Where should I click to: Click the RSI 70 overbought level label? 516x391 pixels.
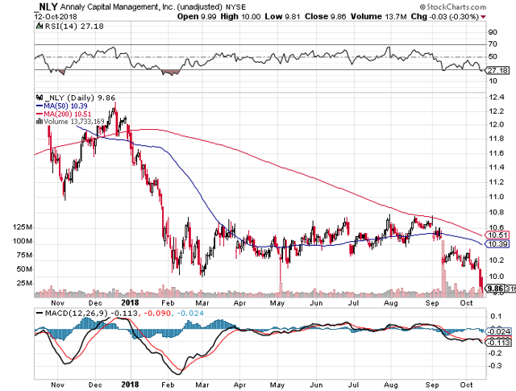(493, 44)
